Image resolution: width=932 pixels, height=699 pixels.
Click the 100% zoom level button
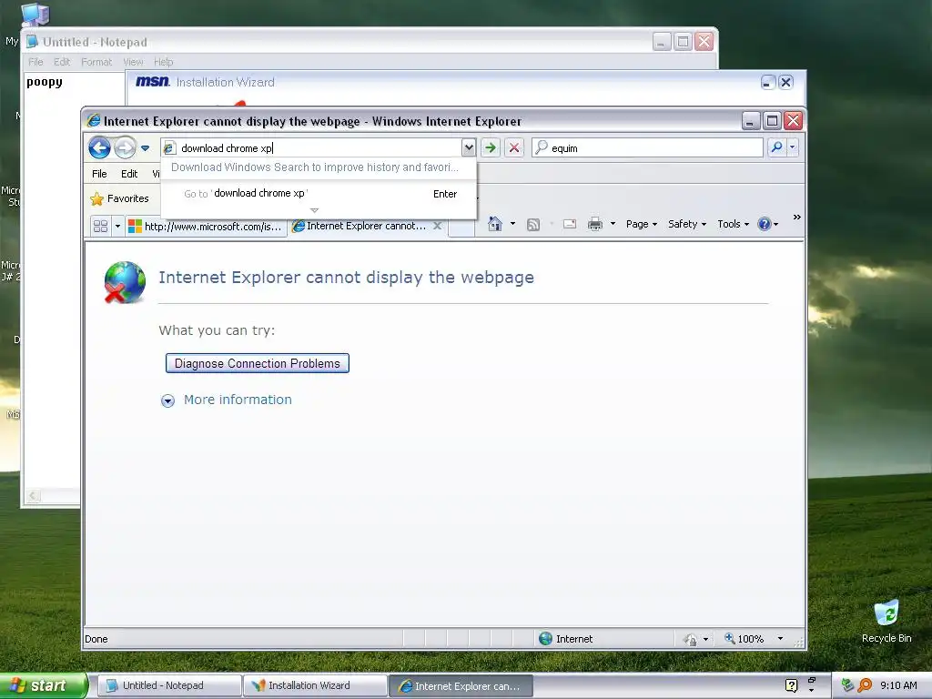(x=744, y=638)
